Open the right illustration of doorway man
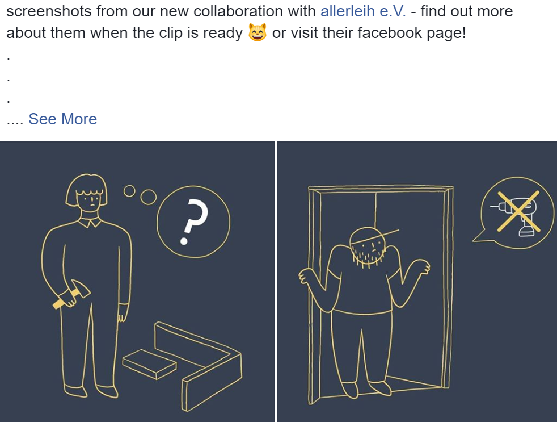 (417, 282)
